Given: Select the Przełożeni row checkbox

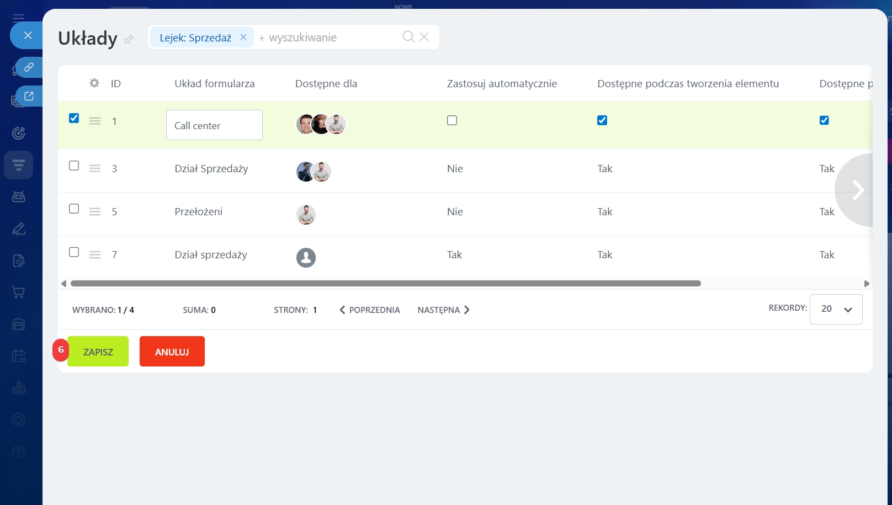Looking at the screenshot, I should (74, 209).
